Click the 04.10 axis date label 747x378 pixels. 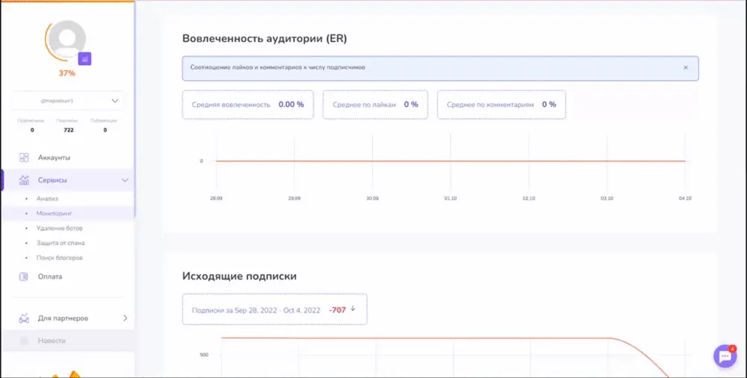pos(685,198)
